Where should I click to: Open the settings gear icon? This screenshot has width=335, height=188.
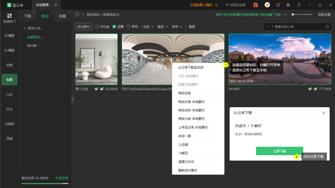point(288,5)
